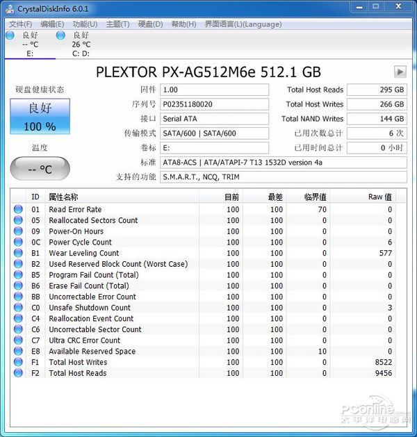Open the 文件(F) menu

point(21,24)
